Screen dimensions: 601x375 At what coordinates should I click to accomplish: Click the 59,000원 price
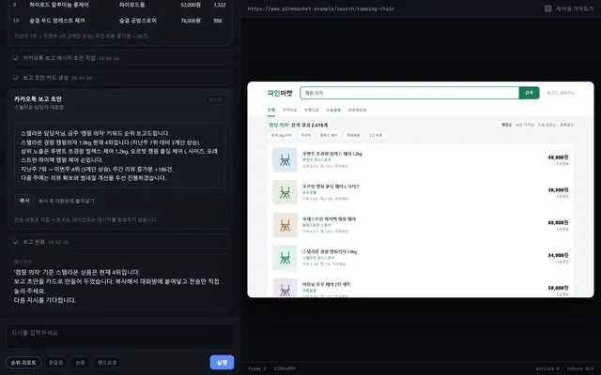click(558, 288)
